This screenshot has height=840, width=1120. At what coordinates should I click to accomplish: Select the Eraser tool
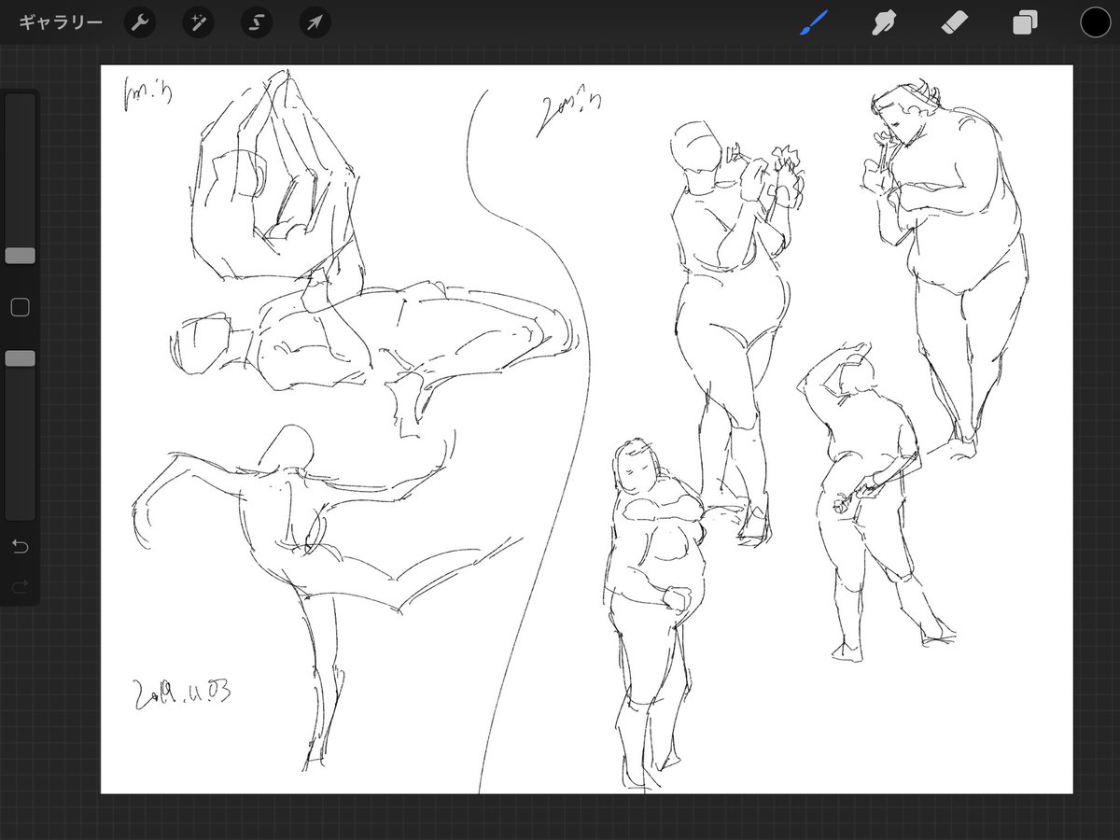pyautogui.click(x=955, y=22)
